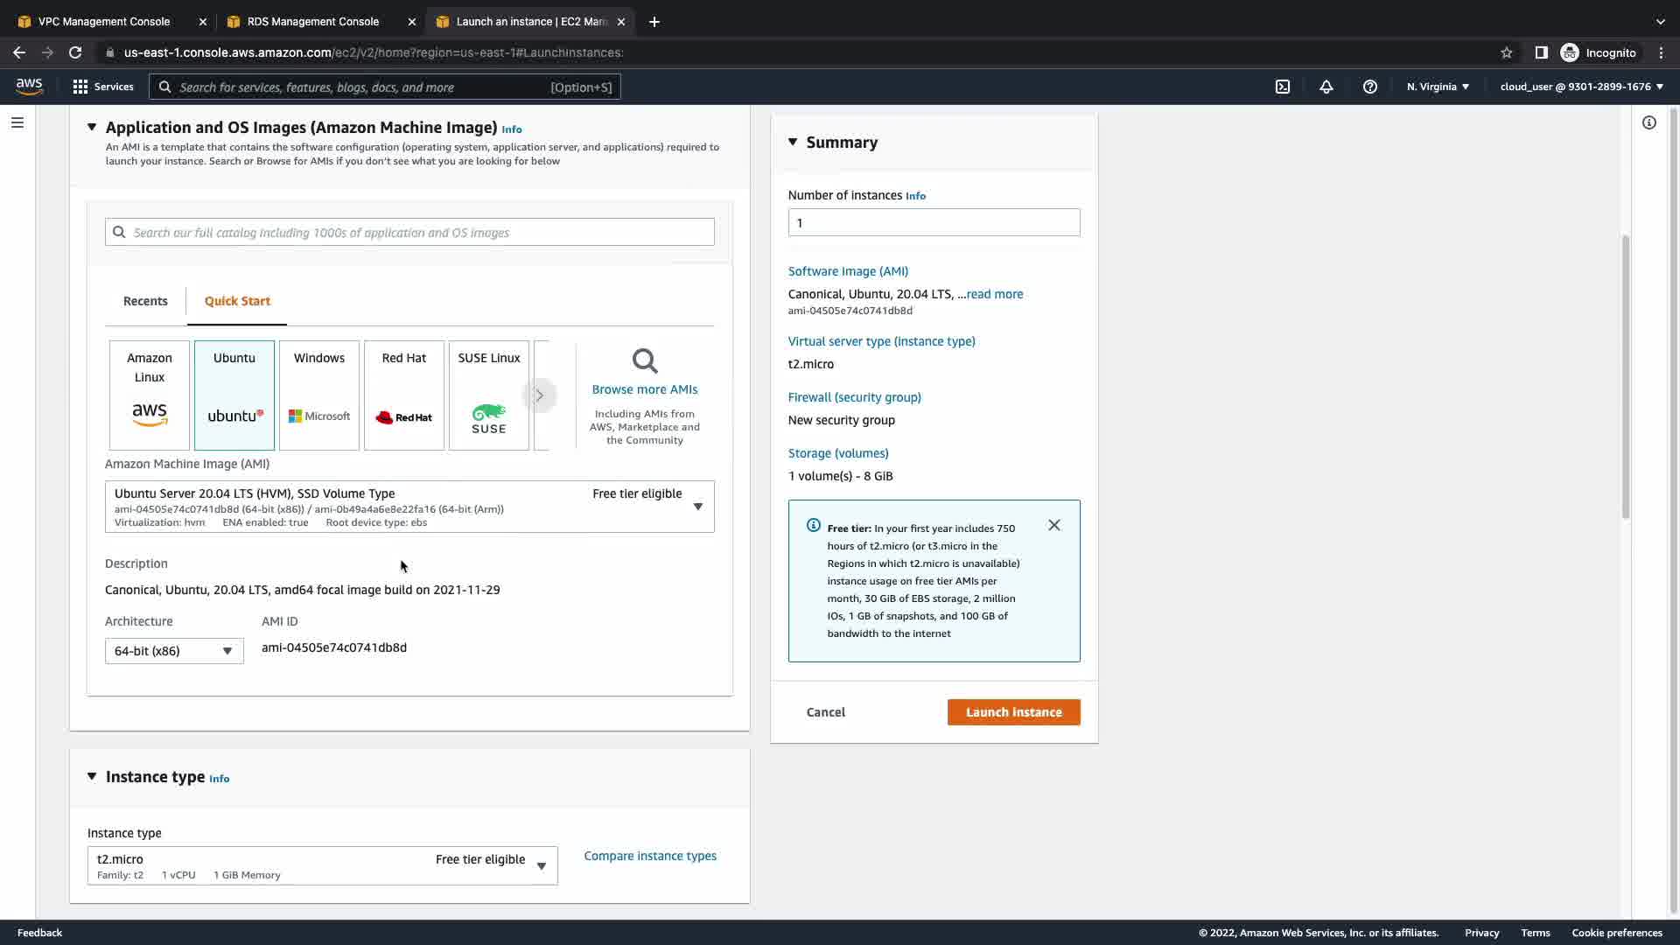1680x945 pixels.
Task: Select the Red Hat AMI tile
Action: pos(403,395)
